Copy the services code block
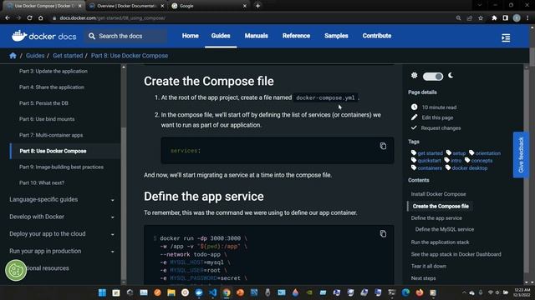The image size is (535, 300). point(383,146)
